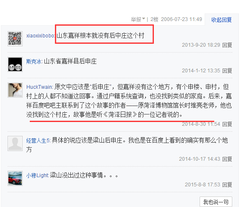239x207 pixels.
Task: Click the 2006-07-23 11:49 post timestamp
Action: tap(182, 19)
